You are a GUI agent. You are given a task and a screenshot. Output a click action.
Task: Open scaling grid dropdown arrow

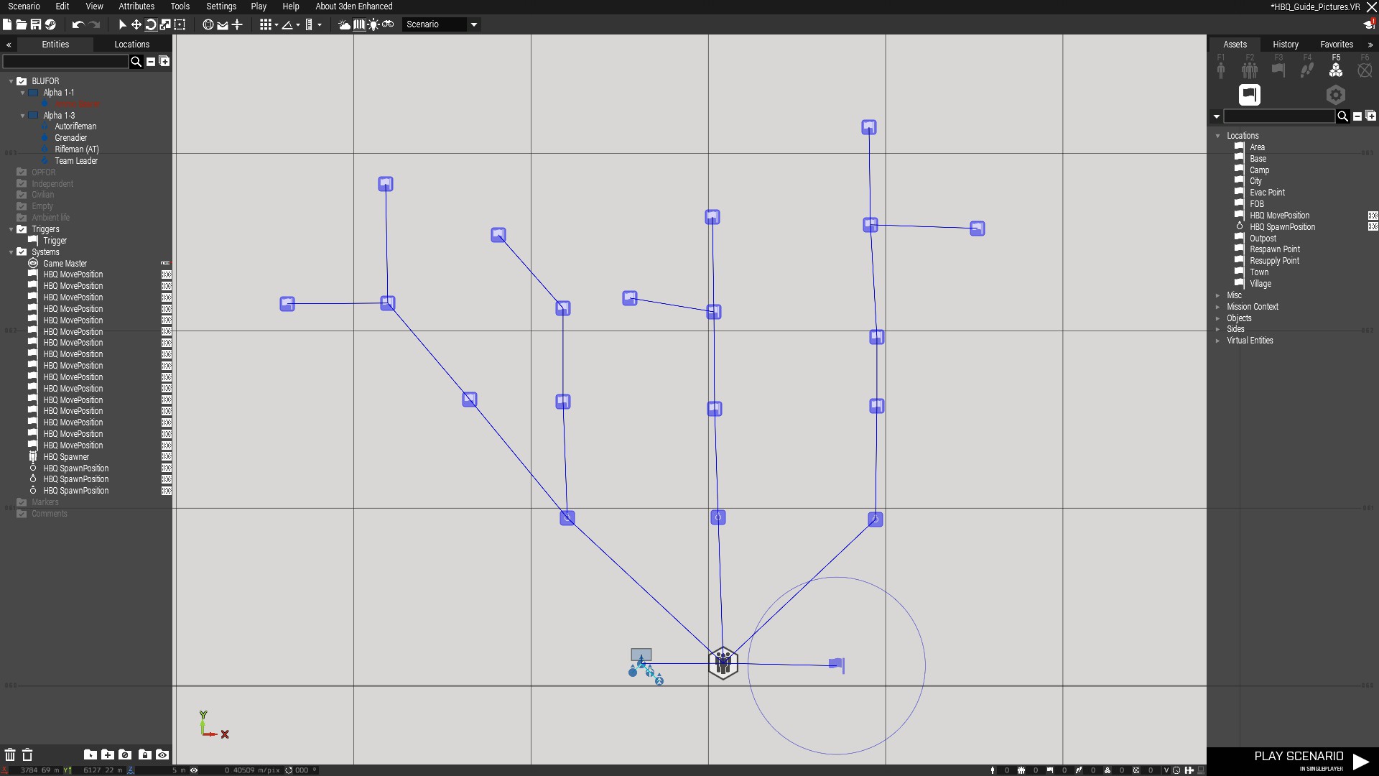click(x=320, y=25)
